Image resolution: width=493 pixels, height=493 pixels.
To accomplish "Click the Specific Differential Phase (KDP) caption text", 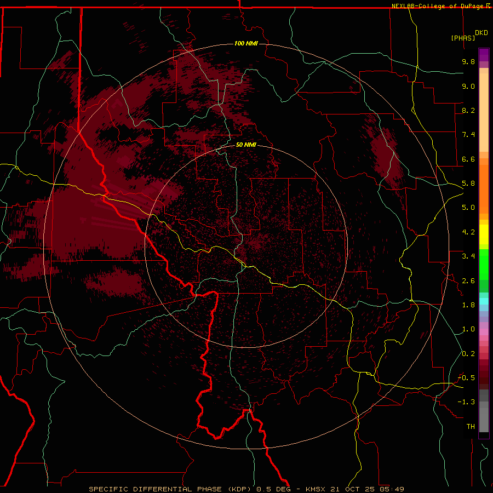I will coord(170,489).
